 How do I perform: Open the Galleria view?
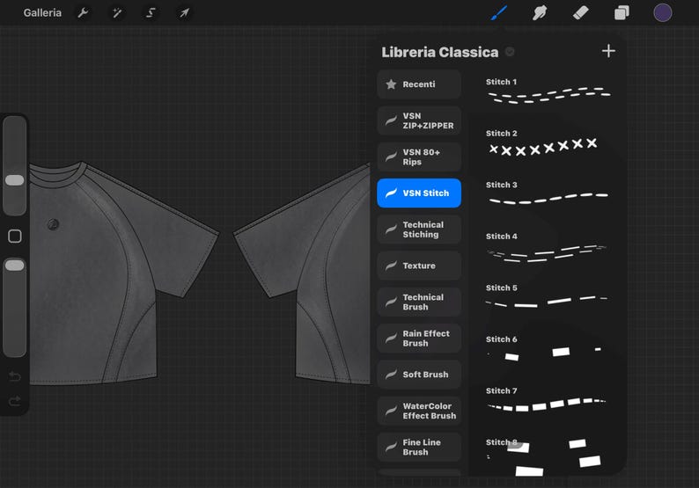point(42,13)
